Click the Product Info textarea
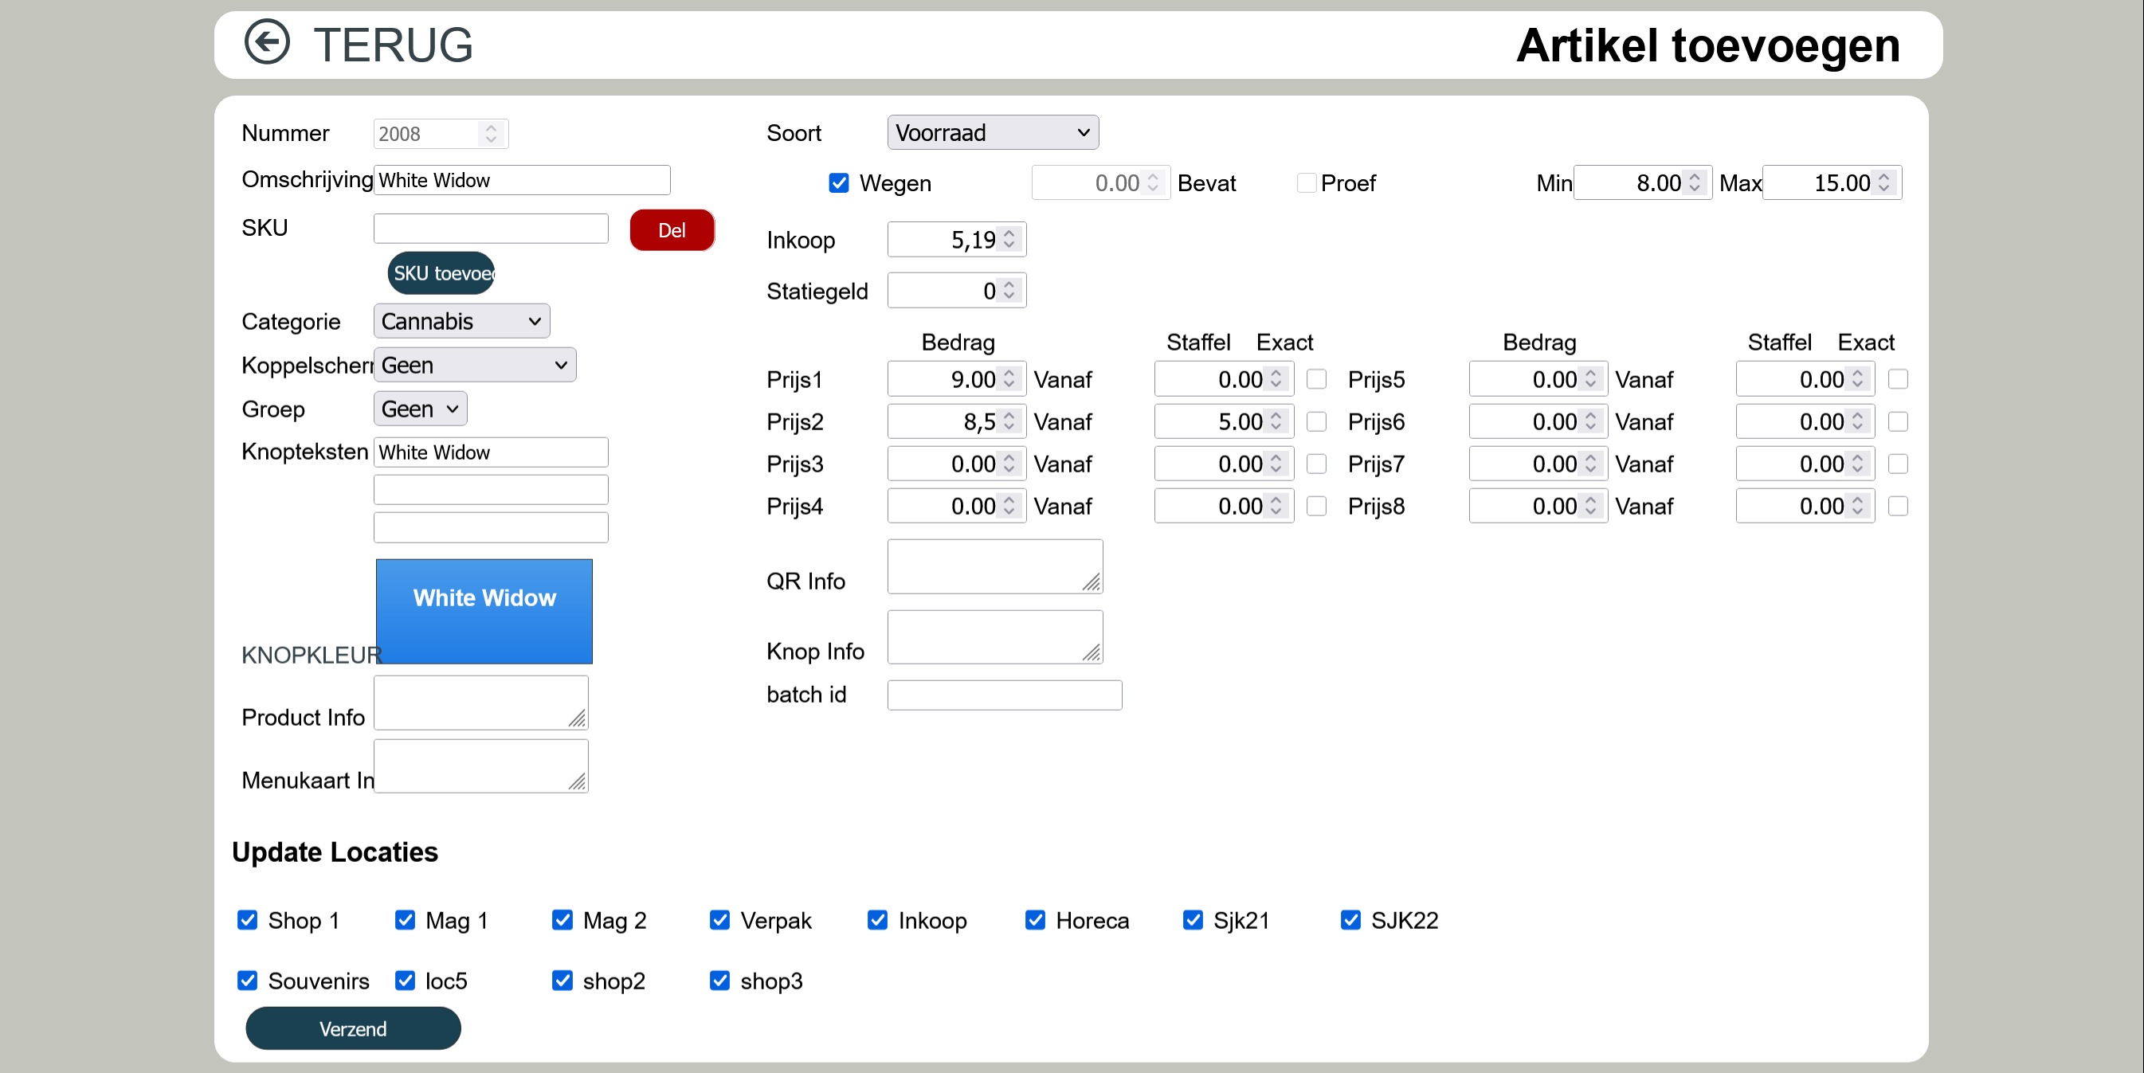The width and height of the screenshot is (2144, 1073). (x=481, y=703)
